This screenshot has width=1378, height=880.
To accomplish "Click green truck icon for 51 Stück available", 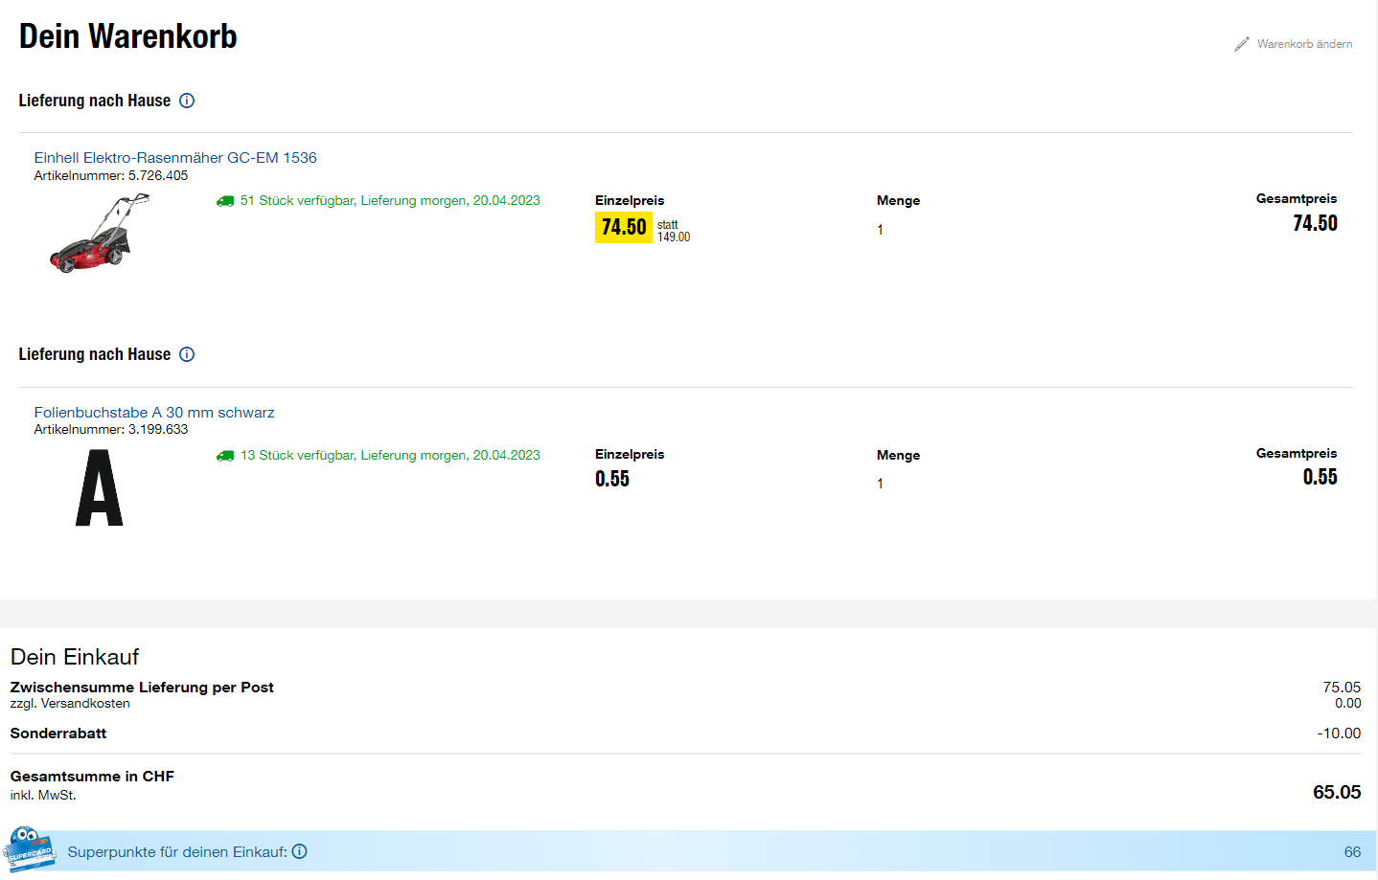I will (x=225, y=201).
